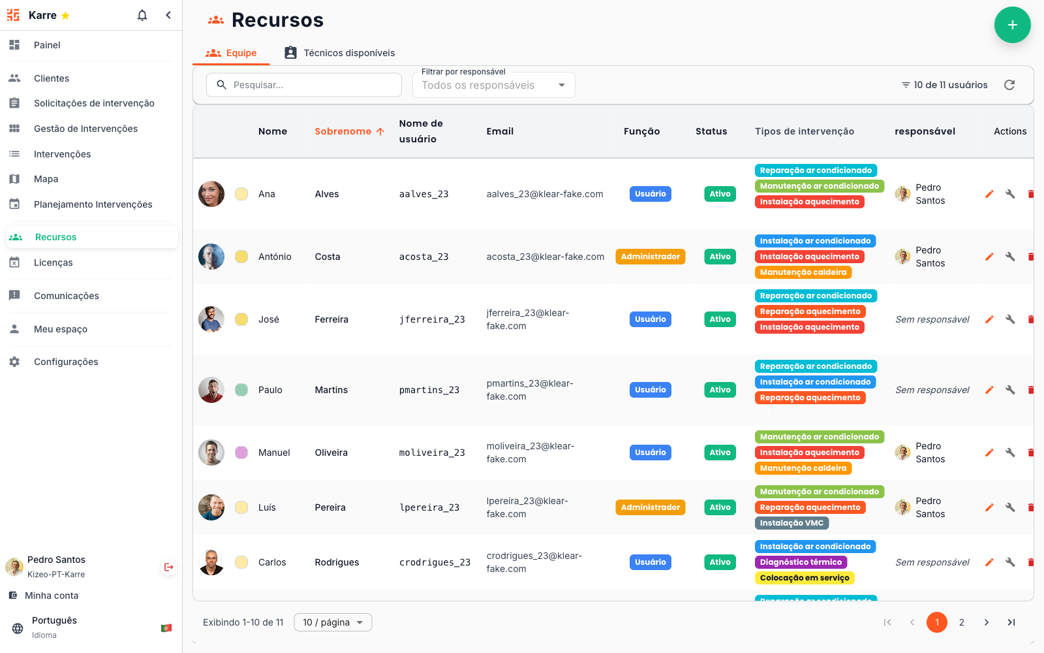Edit Ana Alves with pencil icon
The height and width of the screenshot is (653, 1044).
point(989,194)
